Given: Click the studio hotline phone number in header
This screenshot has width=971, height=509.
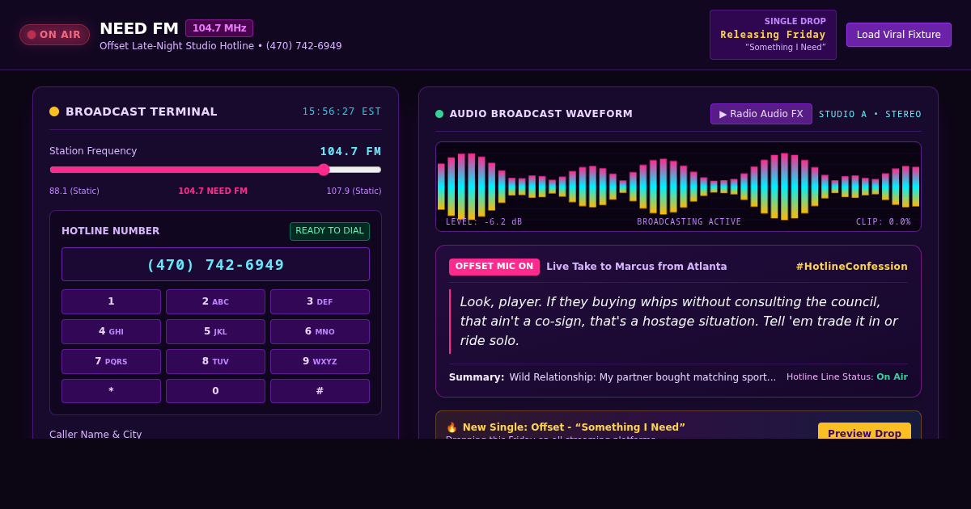Looking at the screenshot, I should tap(304, 46).
